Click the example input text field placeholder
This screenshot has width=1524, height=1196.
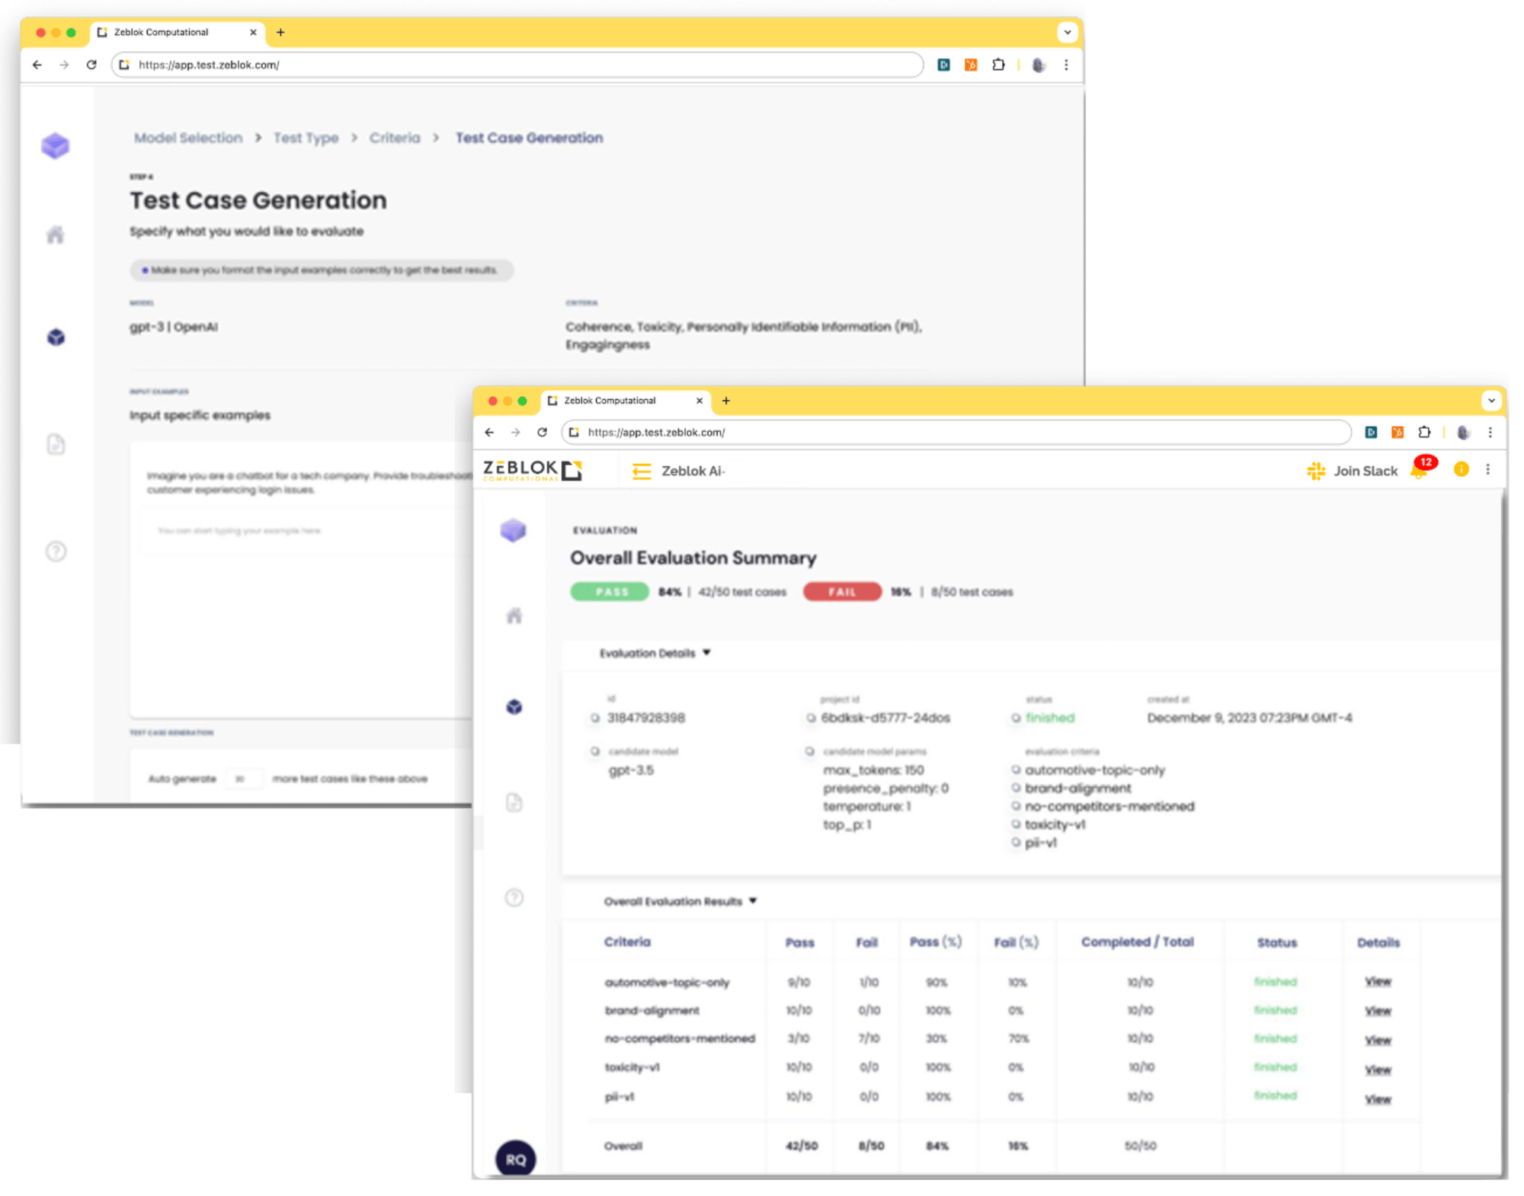239,530
